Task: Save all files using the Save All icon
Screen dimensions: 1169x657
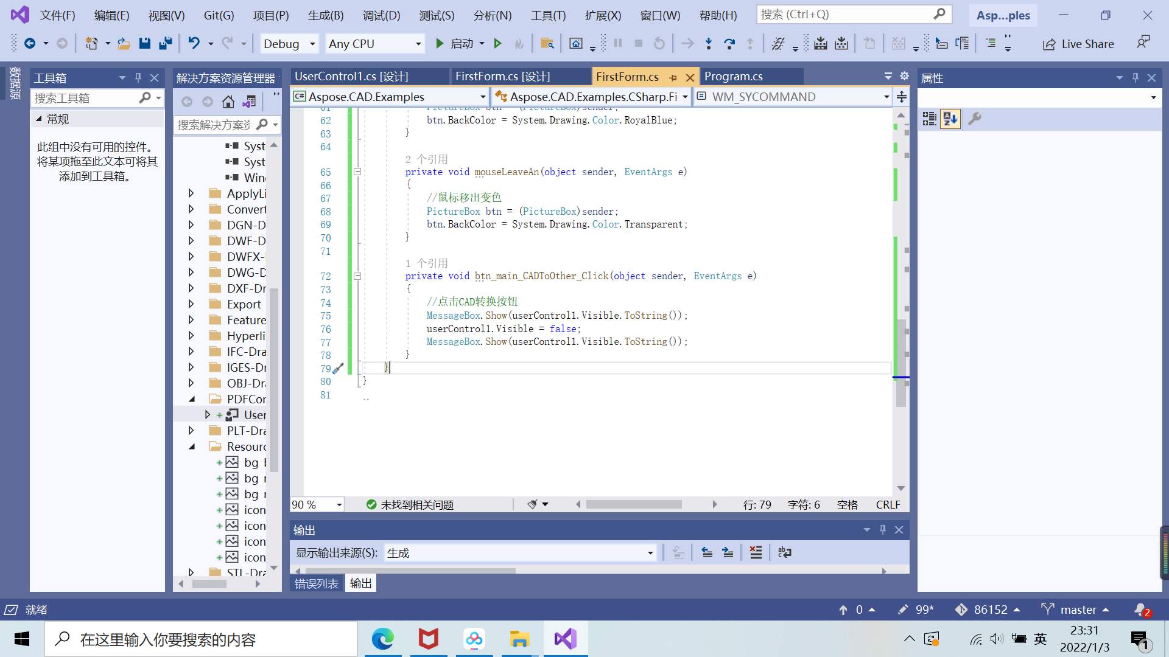Action: (165, 43)
